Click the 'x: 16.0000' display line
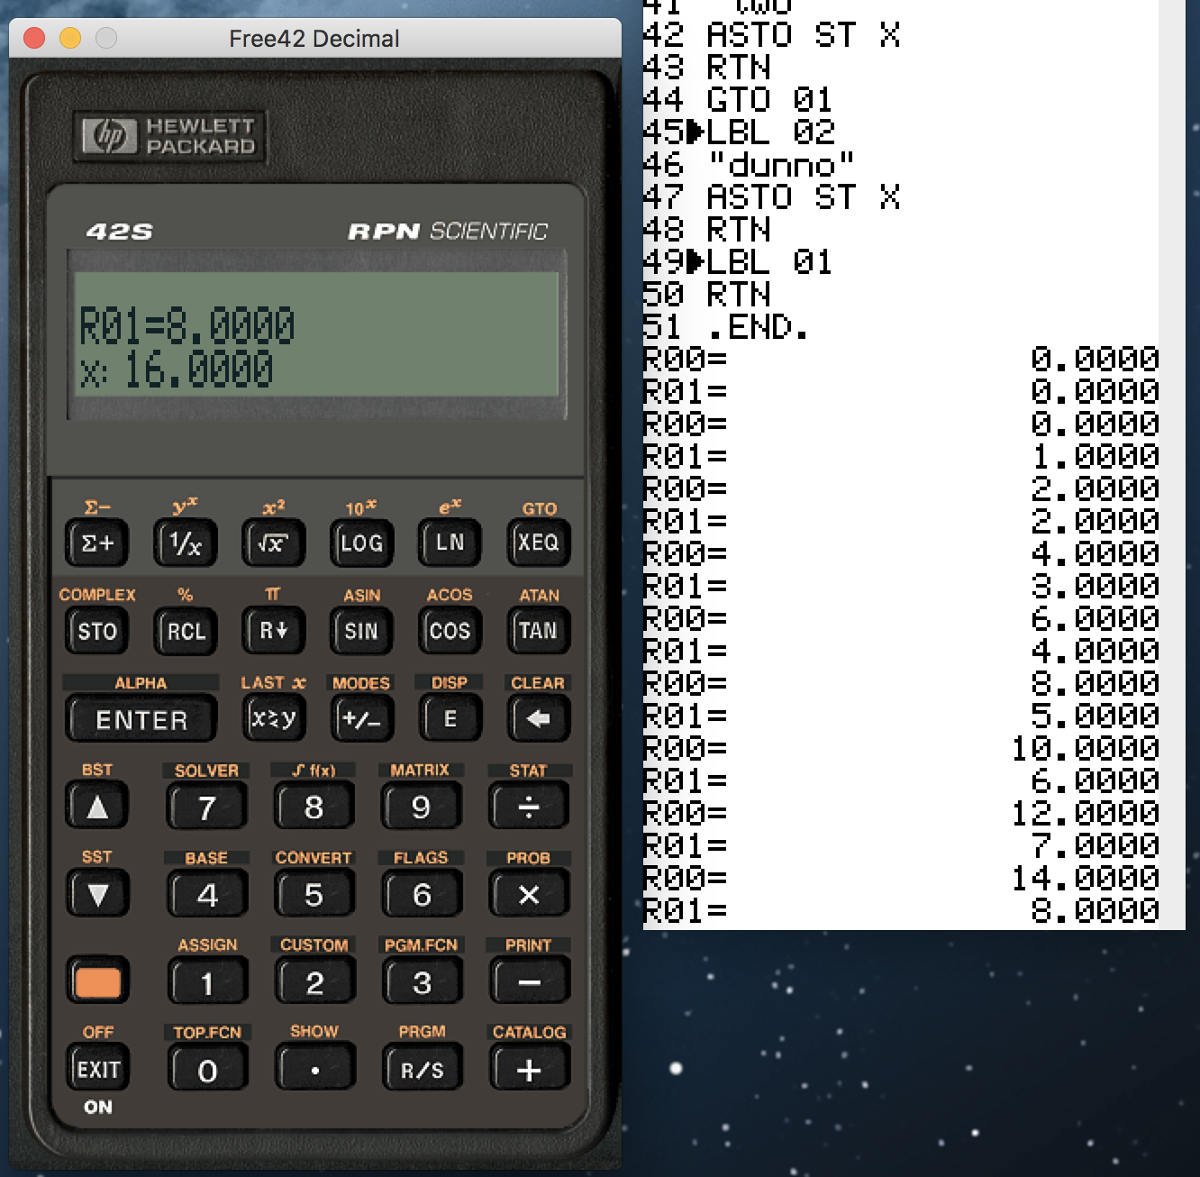 (177, 370)
